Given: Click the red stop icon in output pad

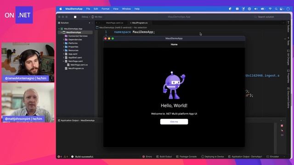Looking at the screenshot, I should point(282,126).
